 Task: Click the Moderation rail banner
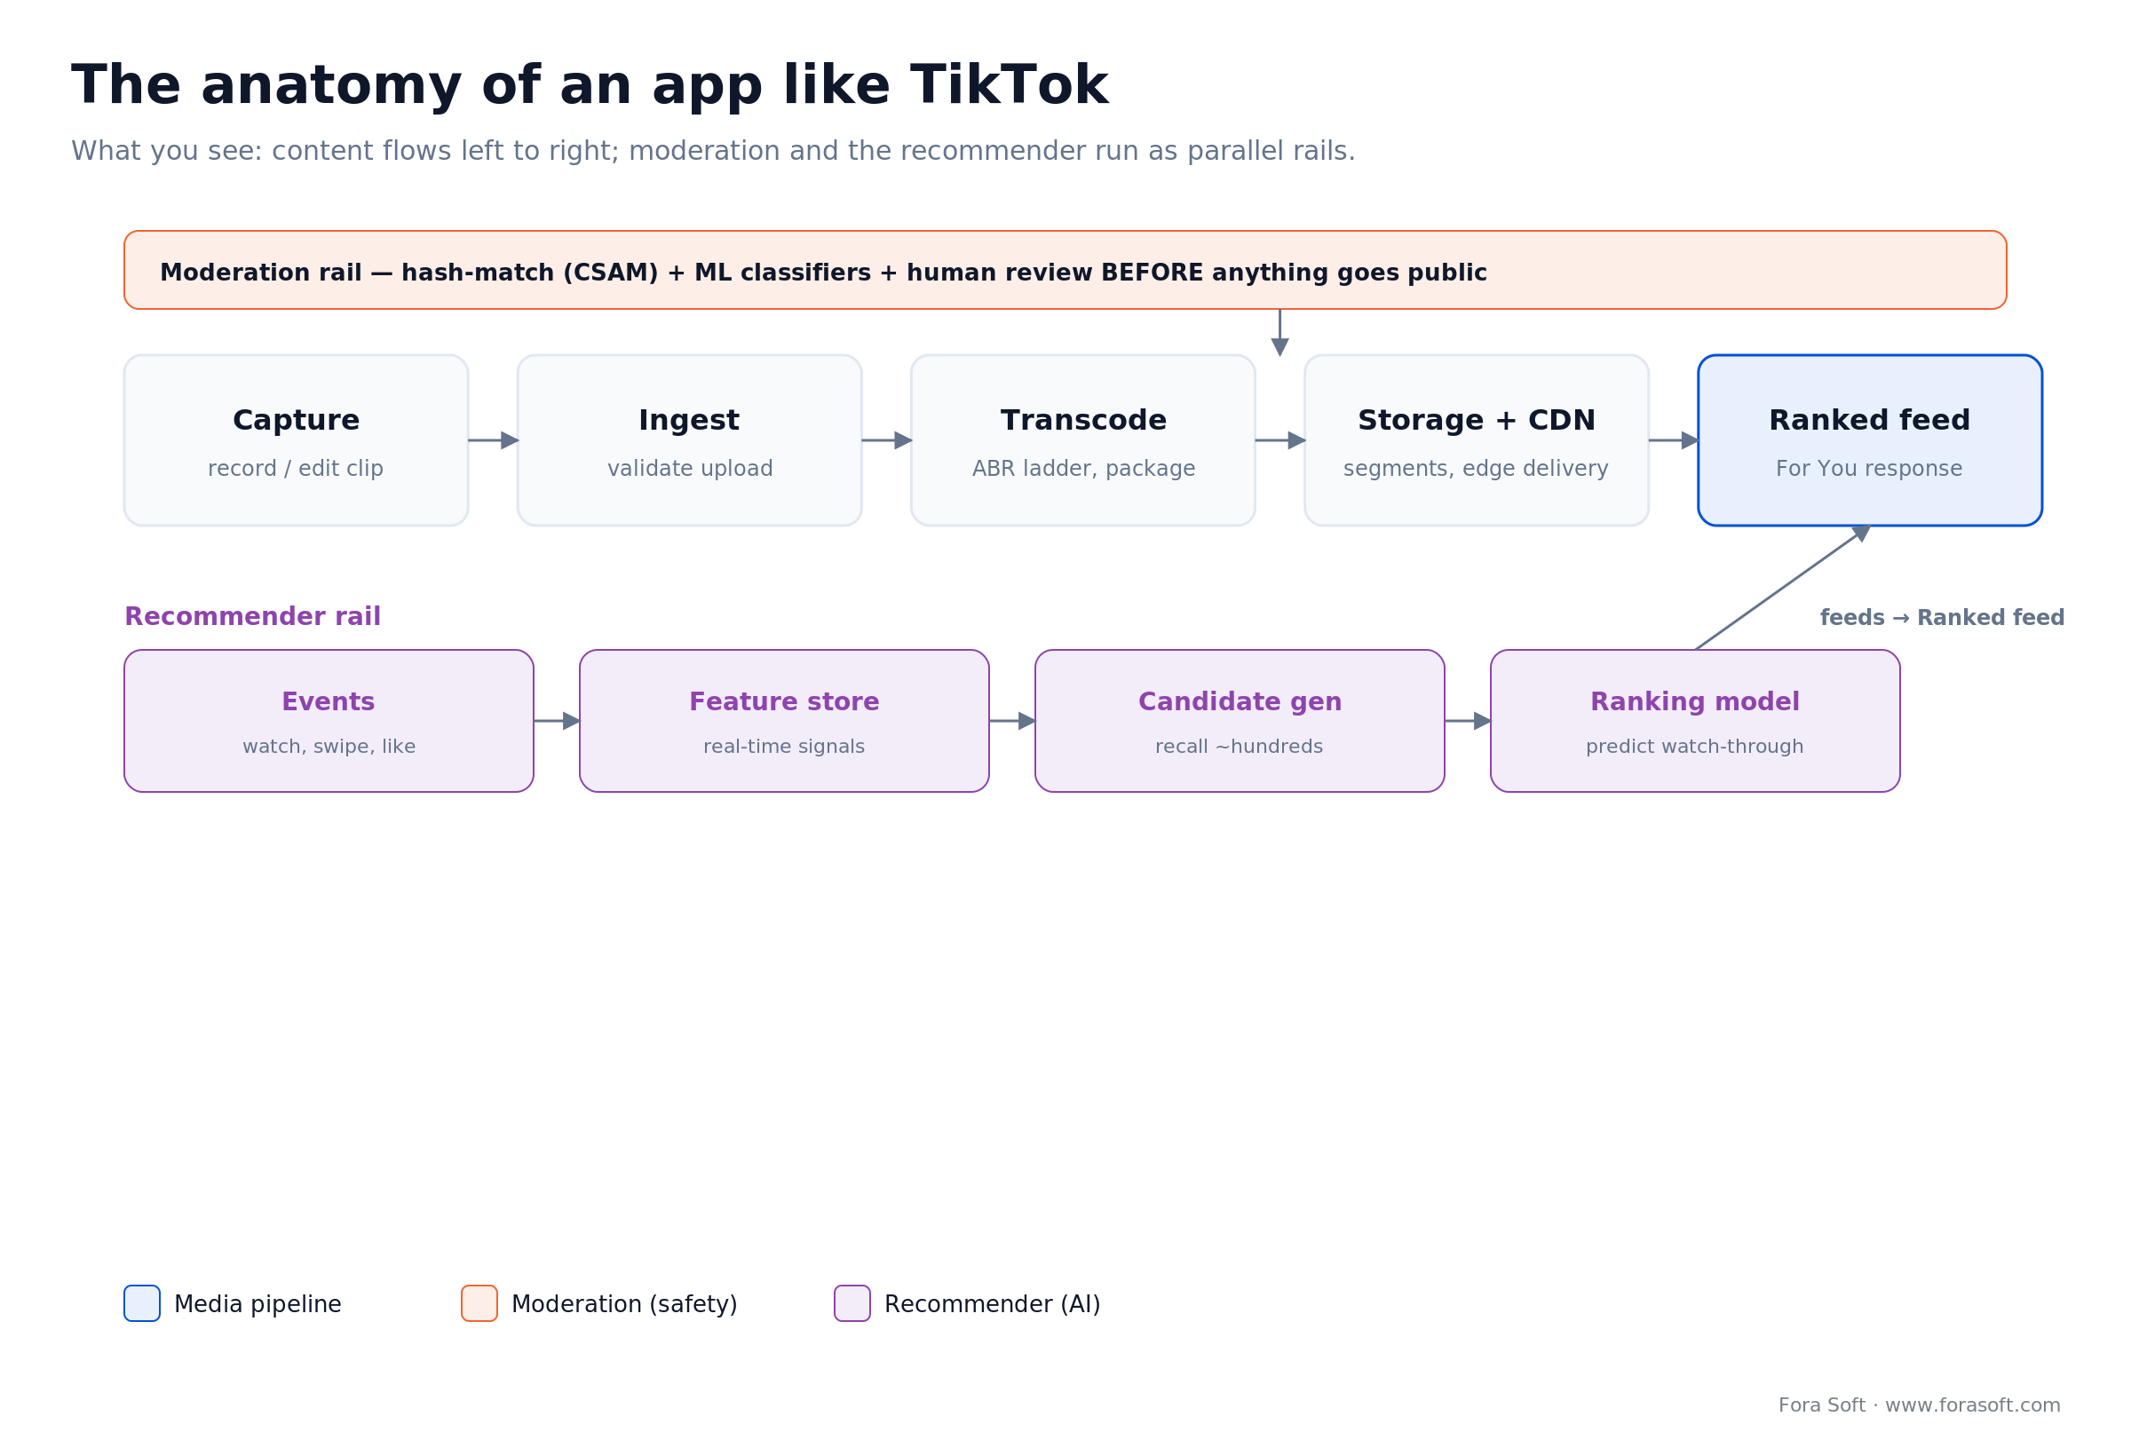[x=1065, y=270]
